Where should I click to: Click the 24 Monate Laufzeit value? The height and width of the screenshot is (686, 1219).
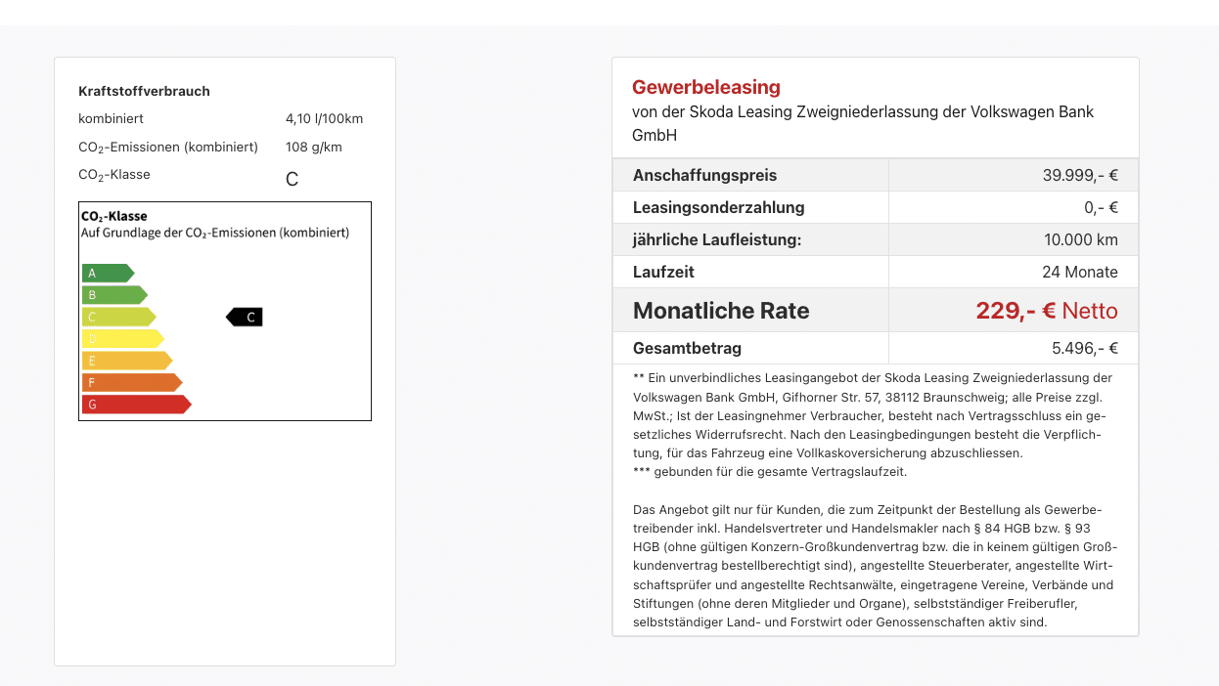tap(1080, 272)
